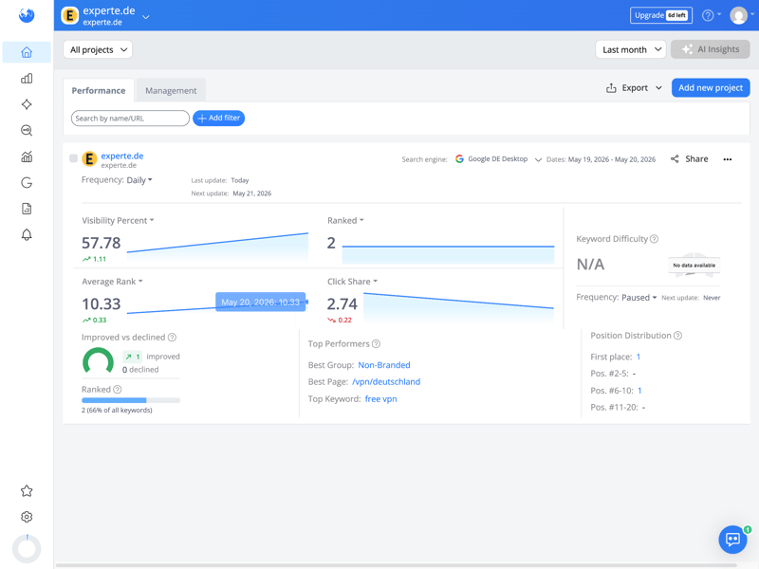759x569 pixels.
Task: Open the bar chart rankings sidebar icon
Action: (x=27, y=79)
